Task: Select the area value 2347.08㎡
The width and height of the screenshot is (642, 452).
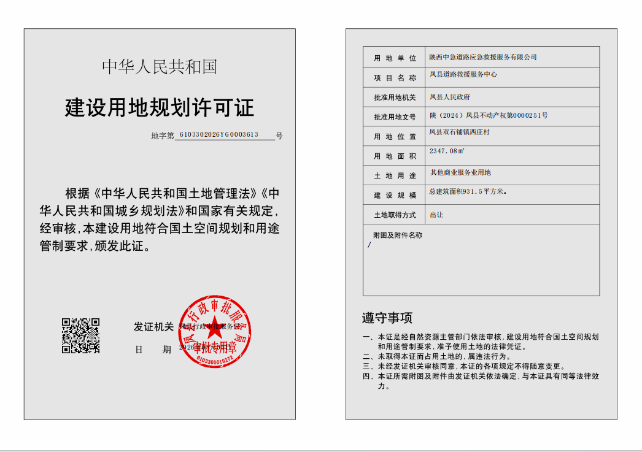Action: pyautogui.click(x=447, y=151)
